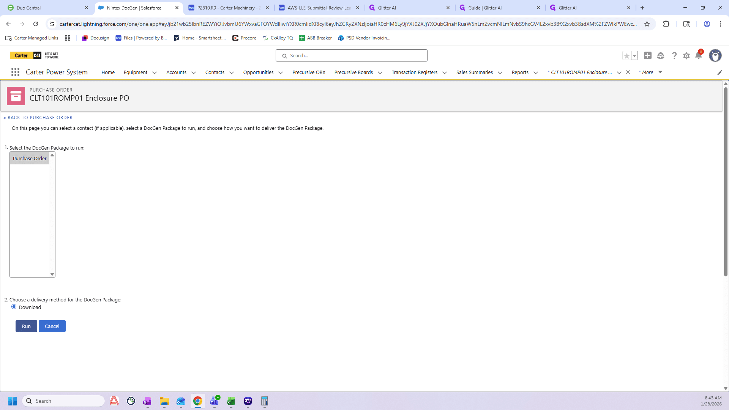Viewport: 729px width, 410px height.
Task: Open the Setup gear icon
Action: [686, 56]
